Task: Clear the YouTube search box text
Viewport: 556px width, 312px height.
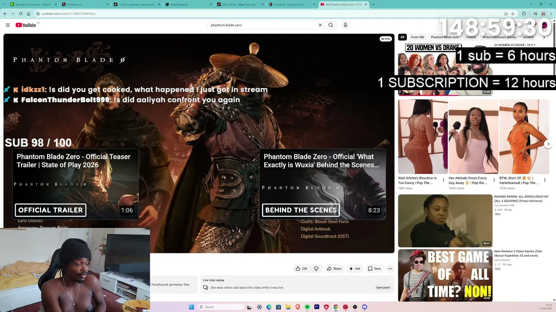Action: click(x=320, y=25)
